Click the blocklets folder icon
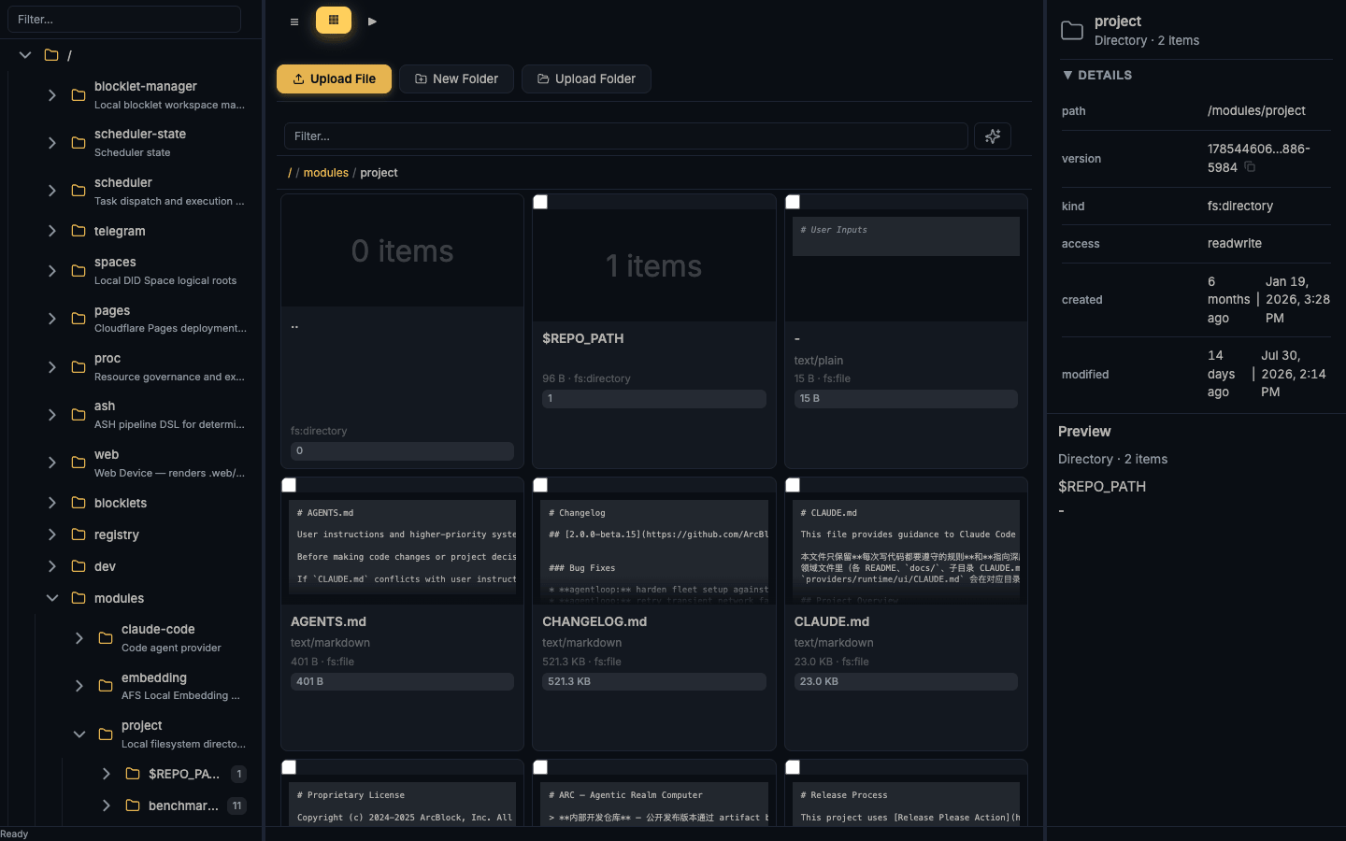The width and height of the screenshot is (1346, 841). point(79,503)
